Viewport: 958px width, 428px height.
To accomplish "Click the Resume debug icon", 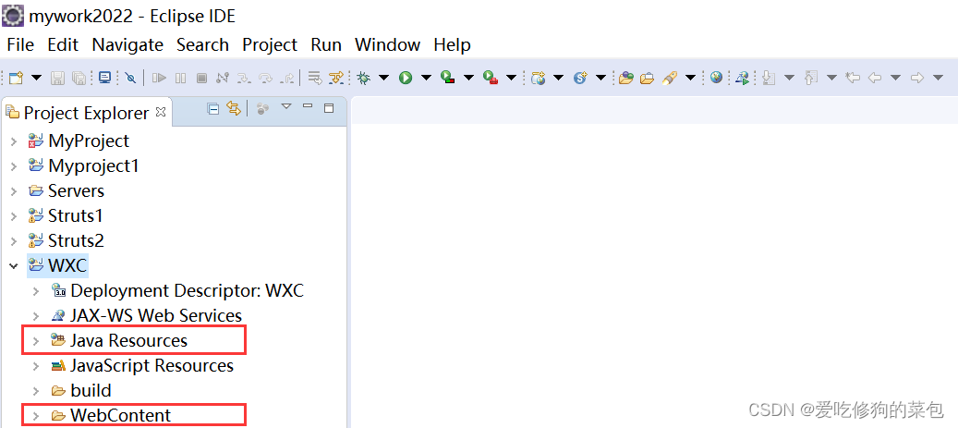I will 159,78.
